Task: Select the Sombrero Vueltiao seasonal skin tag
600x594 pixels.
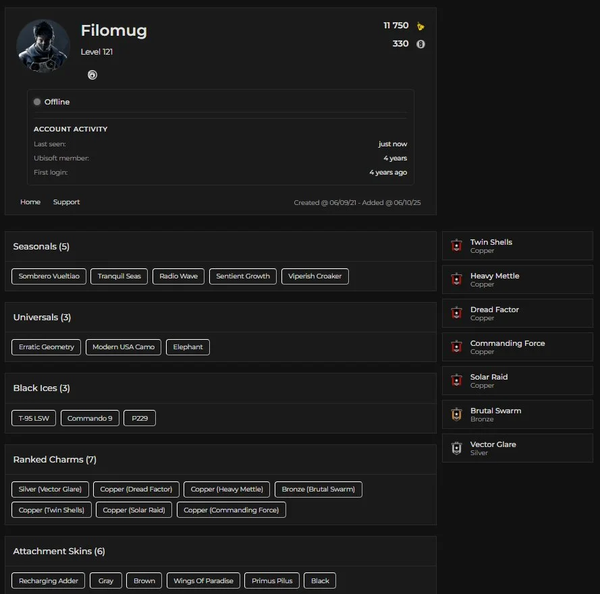Action: point(49,276)
